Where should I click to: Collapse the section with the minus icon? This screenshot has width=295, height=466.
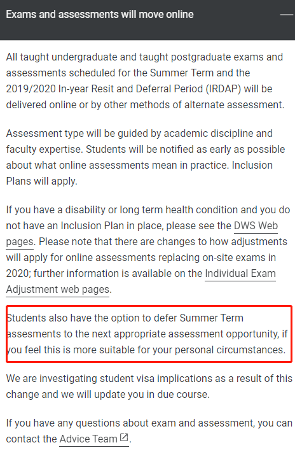coord(286,15)
